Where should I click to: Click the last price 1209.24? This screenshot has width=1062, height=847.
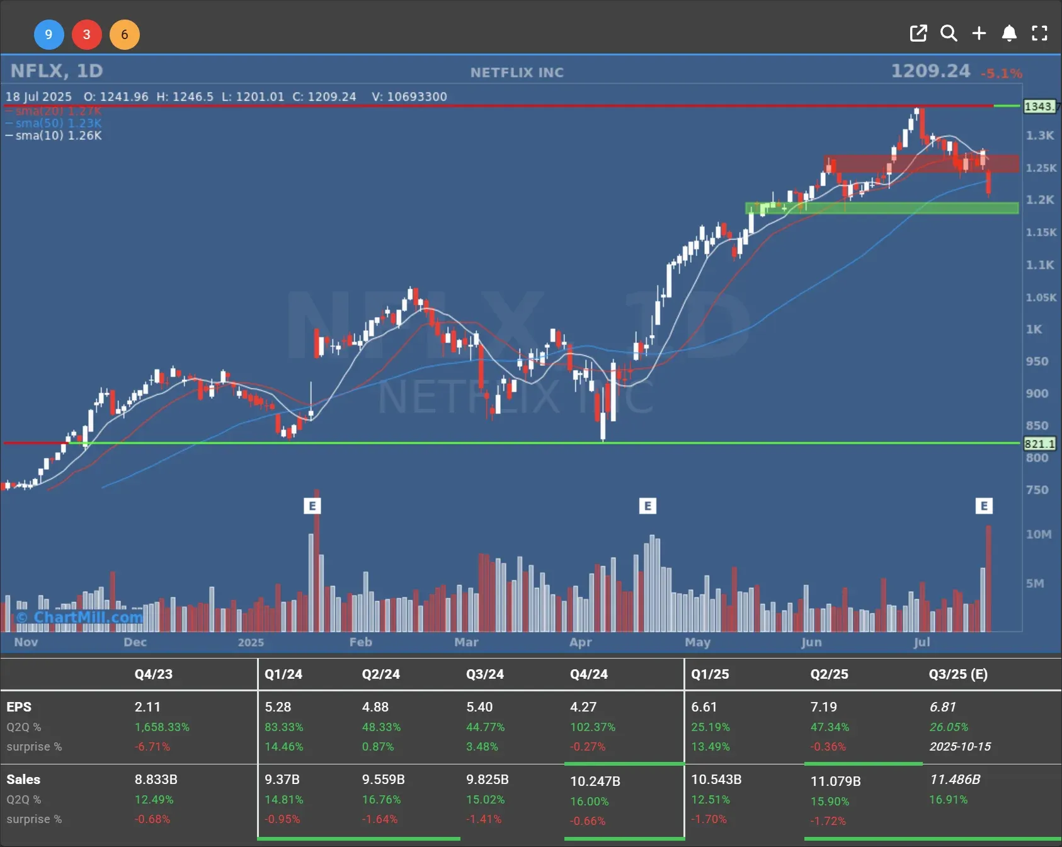point(930,71)
